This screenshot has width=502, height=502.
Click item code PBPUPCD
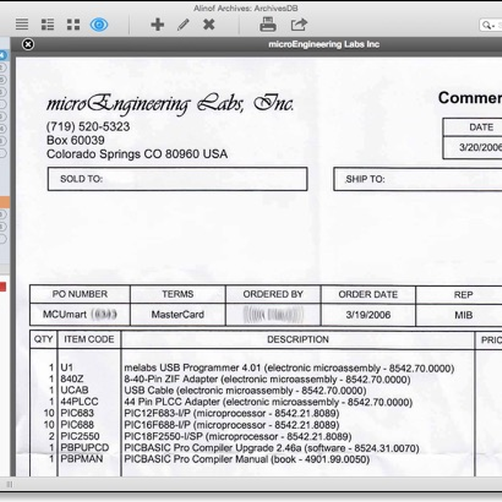85,447
